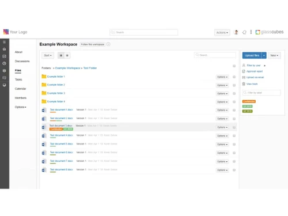Open the notifications bell icon

click(x=244, y=32)
